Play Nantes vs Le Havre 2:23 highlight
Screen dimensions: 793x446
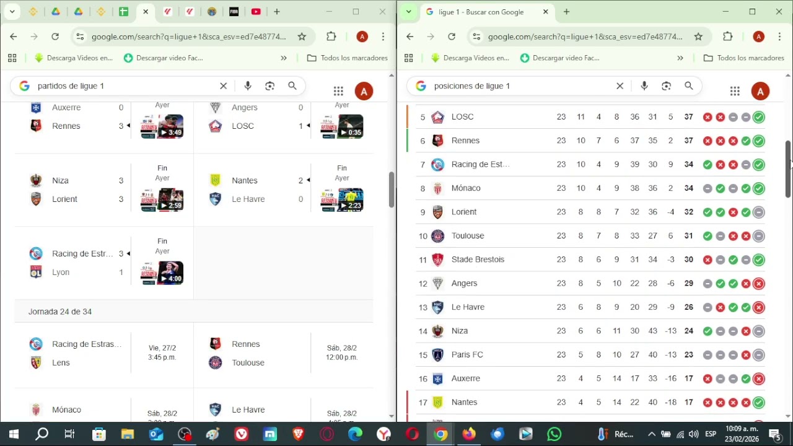pos(342,199)
